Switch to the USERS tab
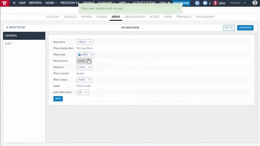 point(168,17)
